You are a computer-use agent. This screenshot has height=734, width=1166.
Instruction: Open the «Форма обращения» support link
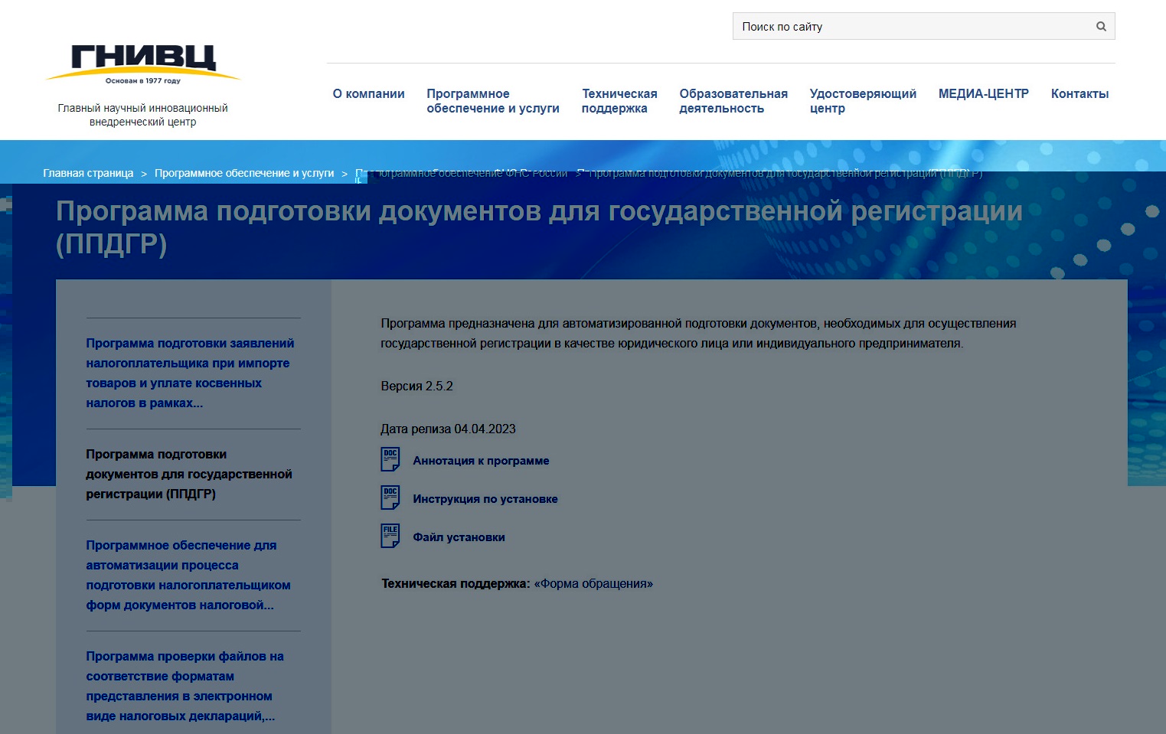593,583
